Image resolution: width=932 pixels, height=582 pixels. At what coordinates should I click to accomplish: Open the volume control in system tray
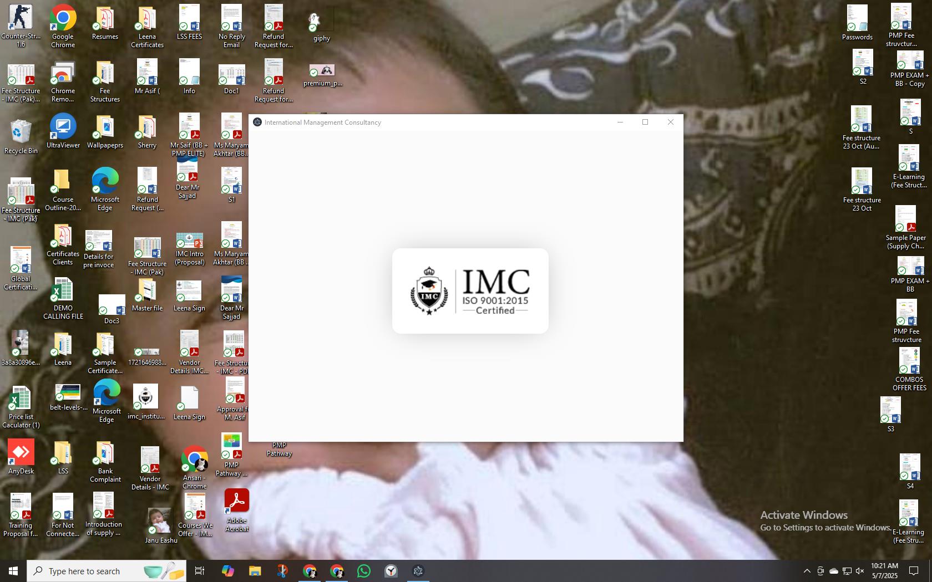[860, 571]
